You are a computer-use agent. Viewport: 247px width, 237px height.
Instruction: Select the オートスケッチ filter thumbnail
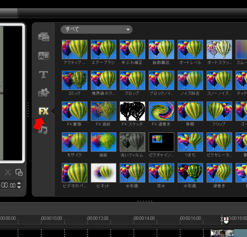219,49
